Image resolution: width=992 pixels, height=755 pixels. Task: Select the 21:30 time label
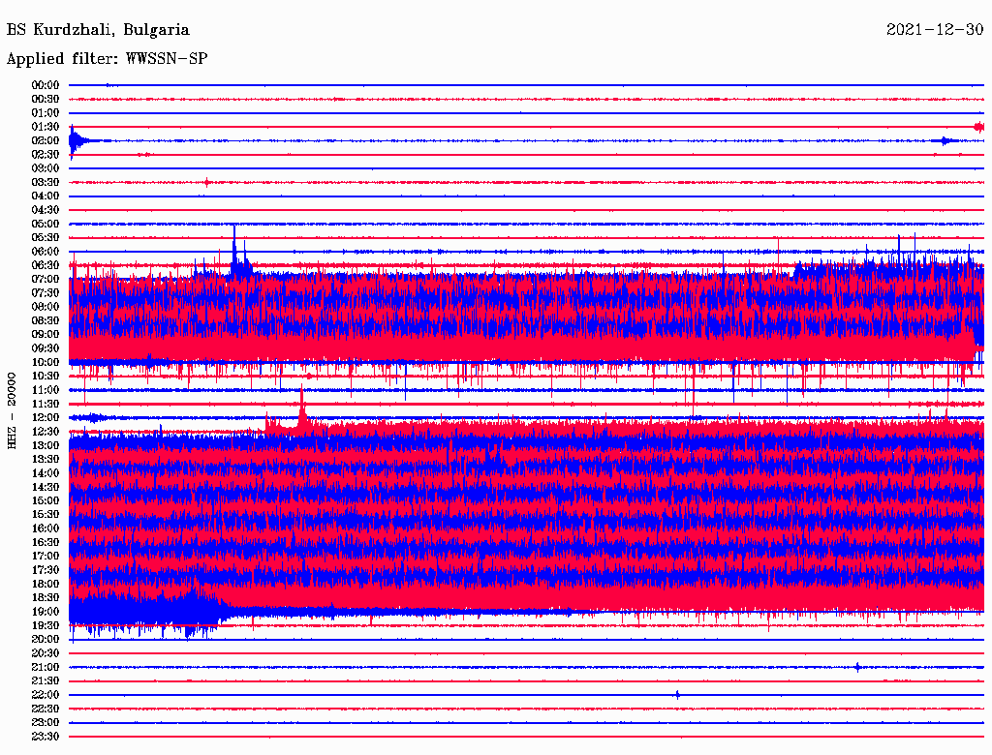click(46, 681)
